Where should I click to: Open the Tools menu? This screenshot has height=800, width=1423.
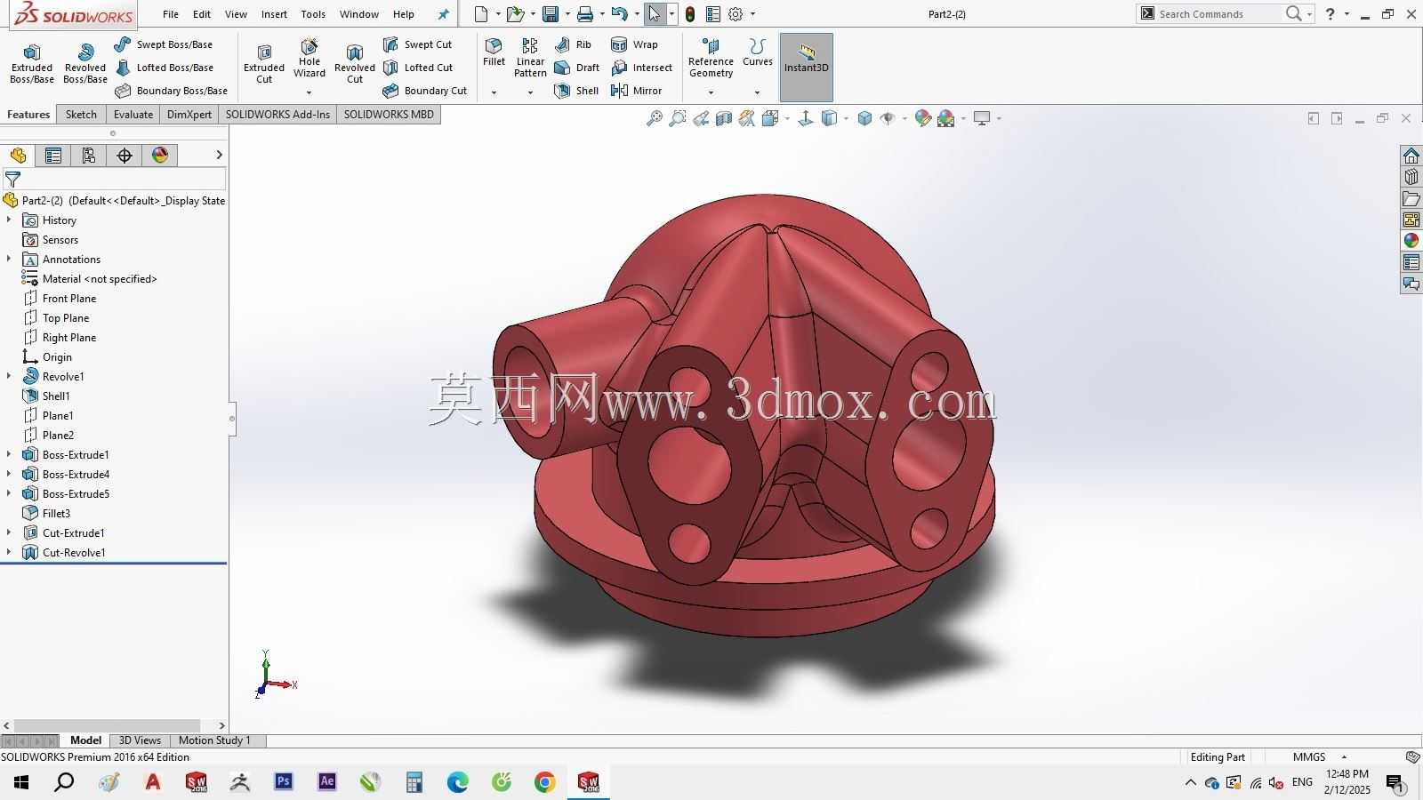(x=313, y=14)
